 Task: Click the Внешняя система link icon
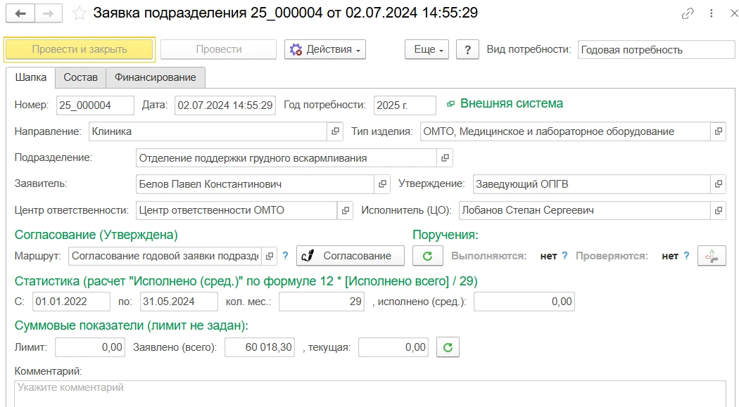click(451, 104)
